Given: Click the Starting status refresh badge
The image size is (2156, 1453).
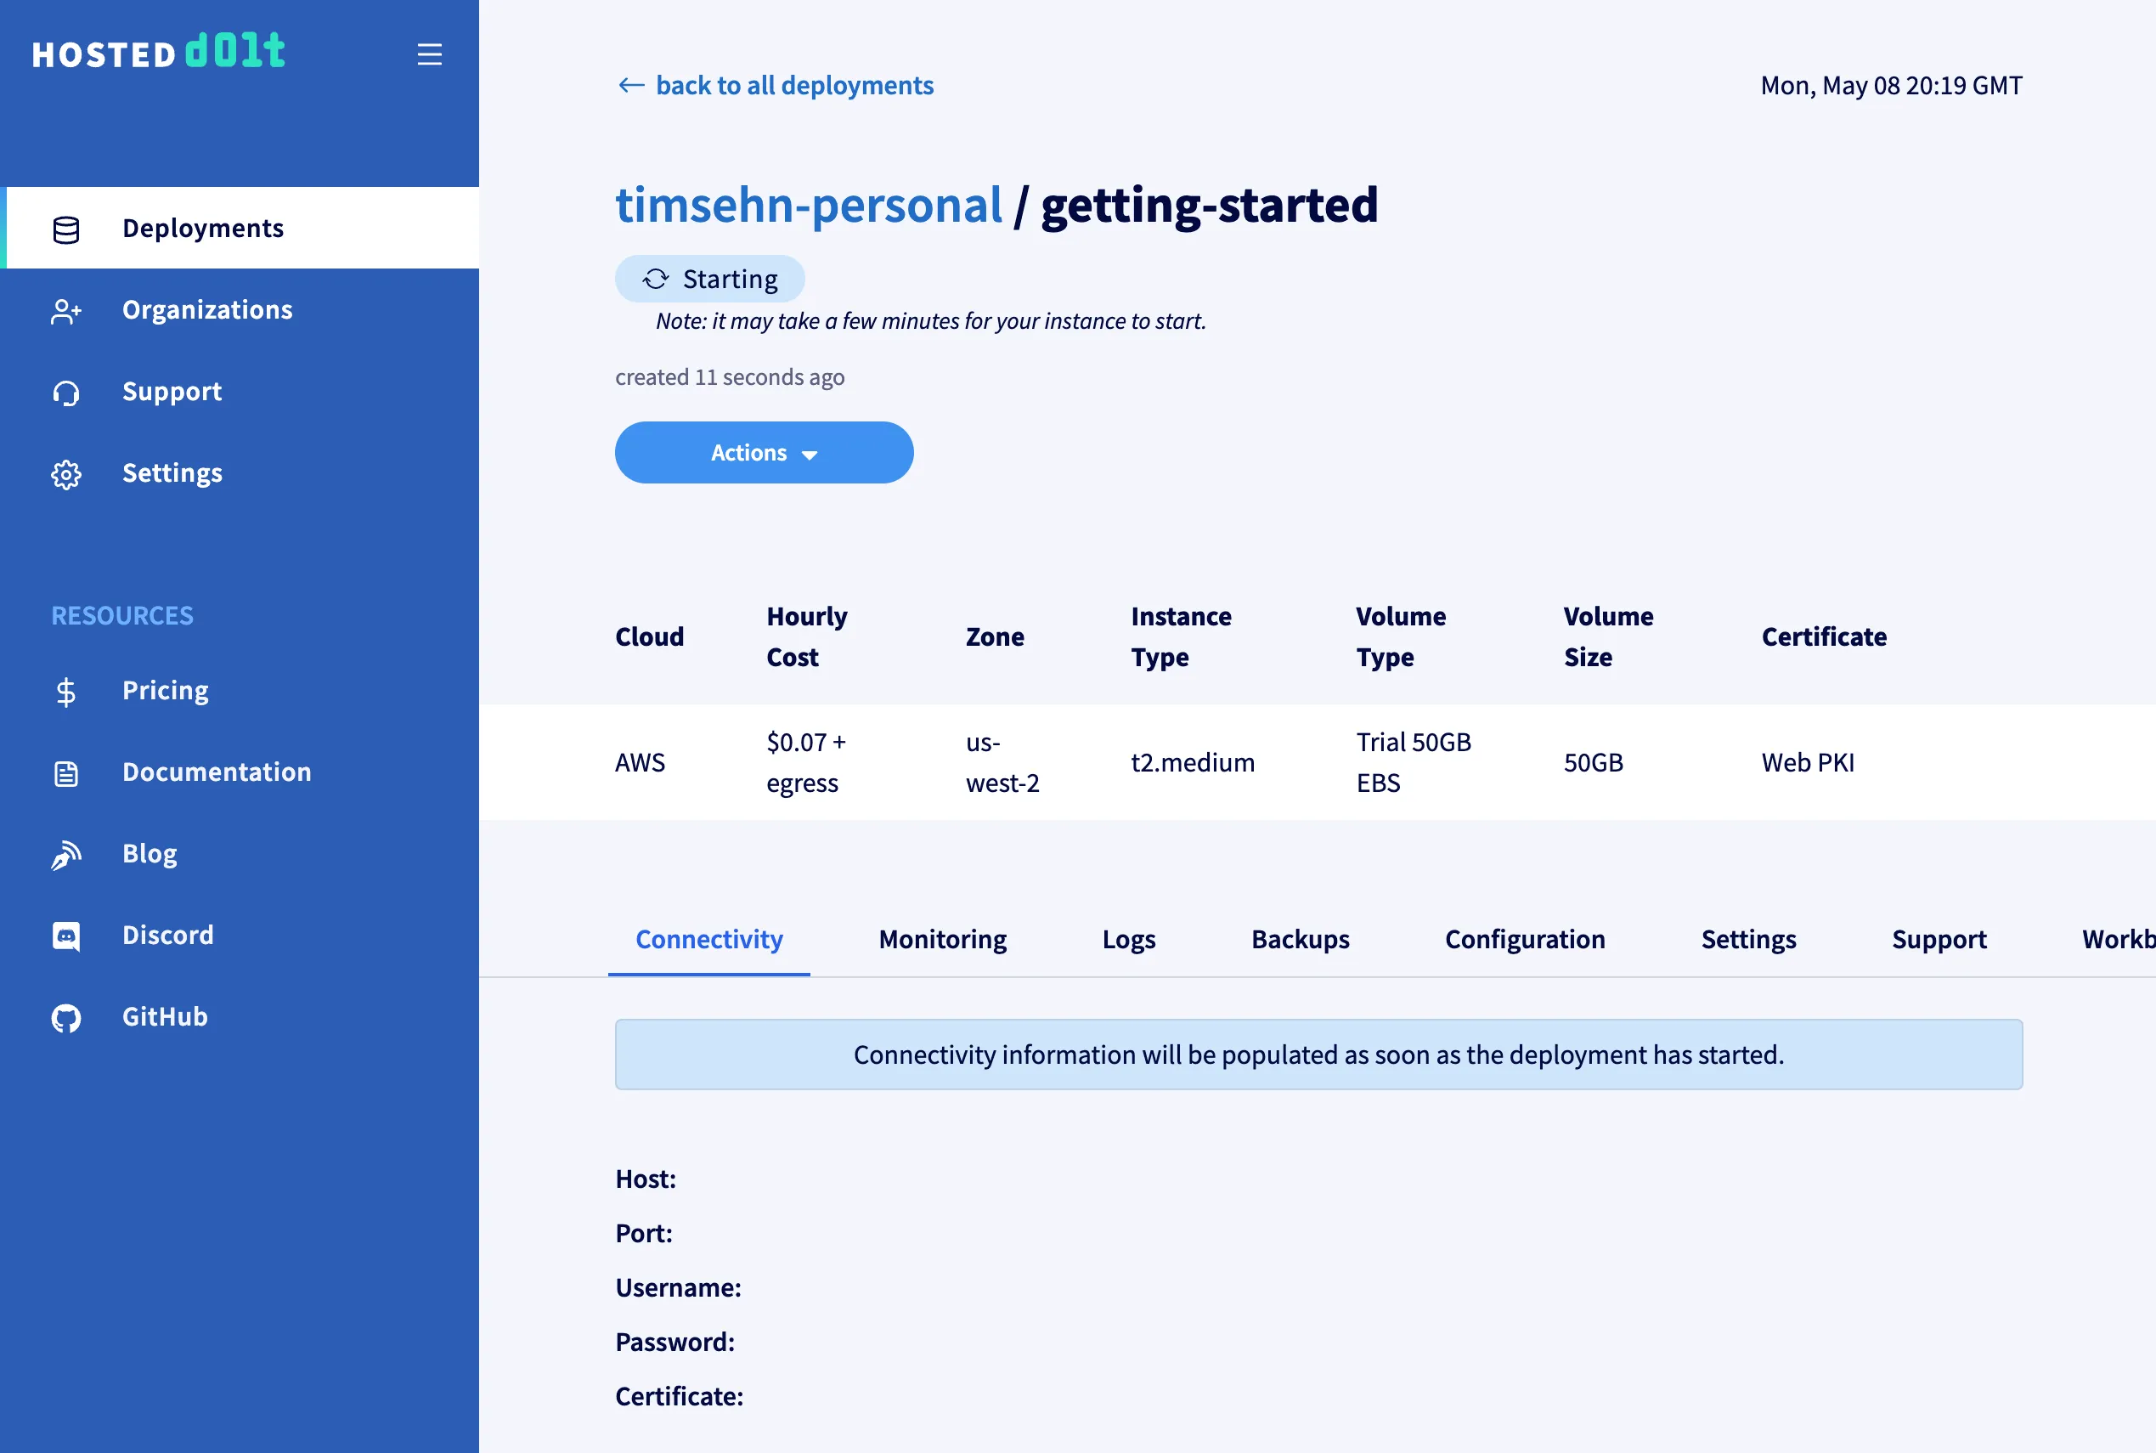Looking at the screenshot, I should (709, 279).
